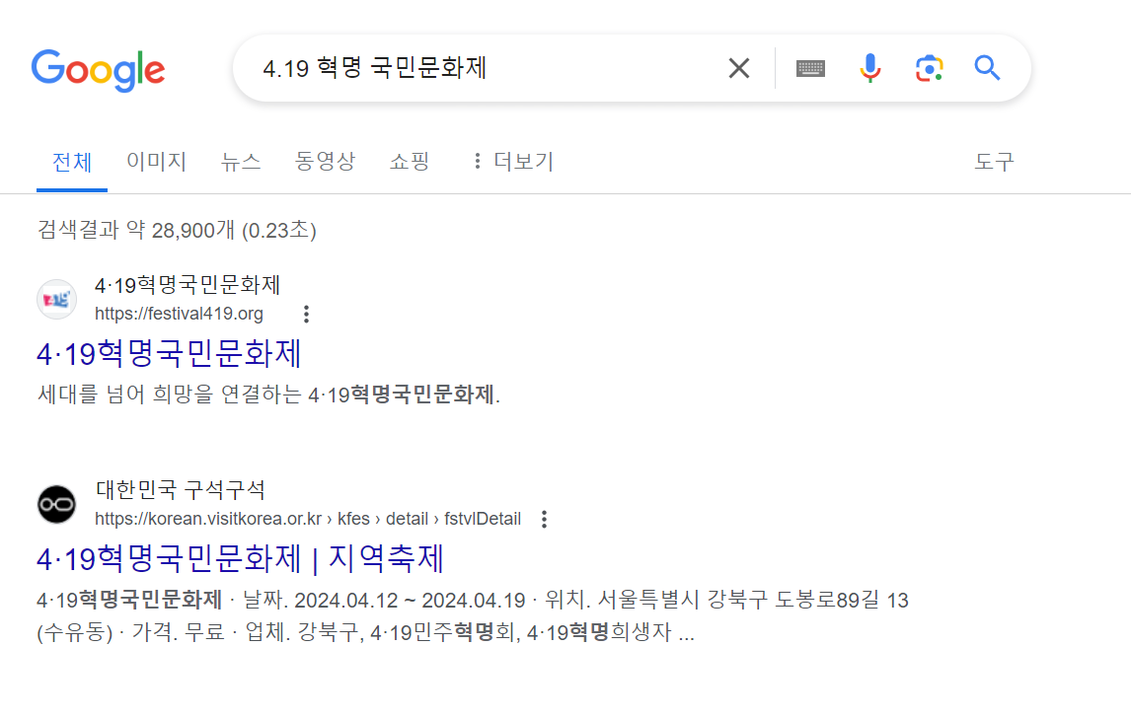Open options for festival419.org result
The image size is (1131, 718).
tap(307, 314)
